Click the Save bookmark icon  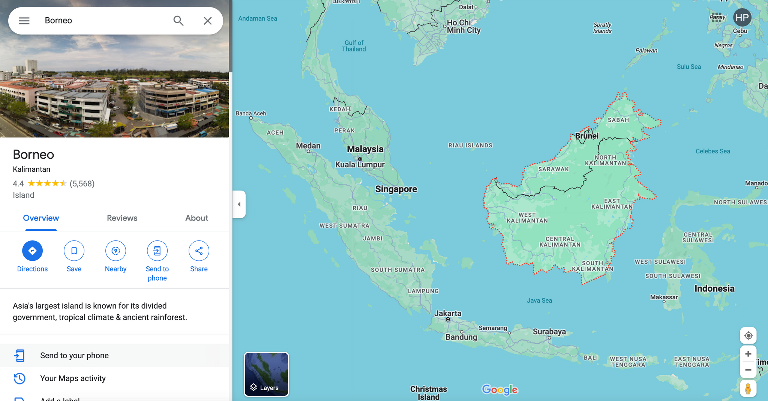tap(74, 251)
